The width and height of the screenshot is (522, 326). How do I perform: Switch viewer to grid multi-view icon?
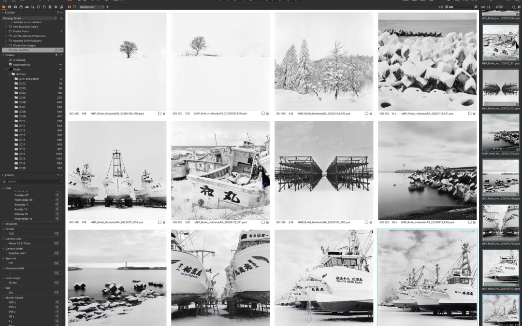click(70, 7)
